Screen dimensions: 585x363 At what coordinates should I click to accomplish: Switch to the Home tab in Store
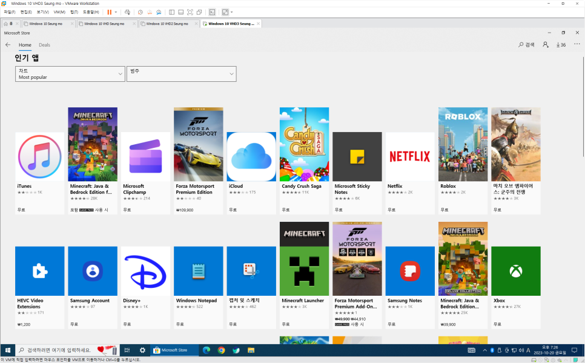tap(25, 45)
